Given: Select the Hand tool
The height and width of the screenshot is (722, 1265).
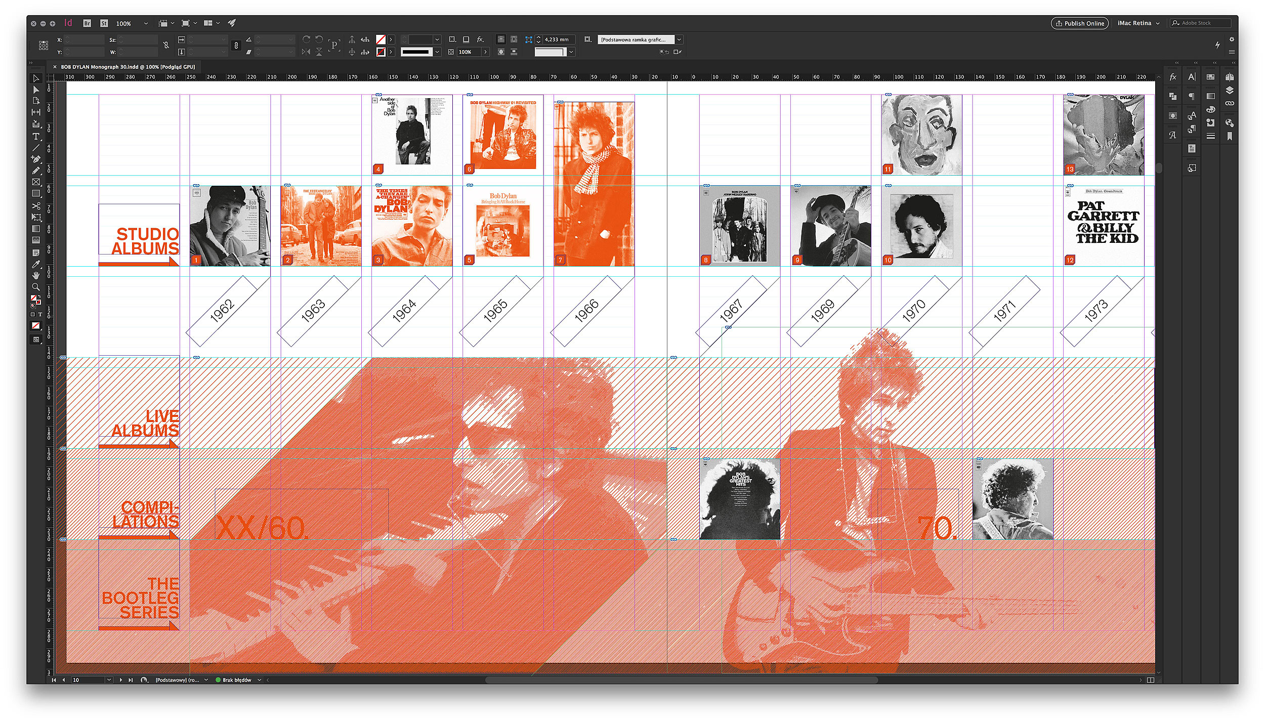Looking at the screenshot, I should coord(36,275).
